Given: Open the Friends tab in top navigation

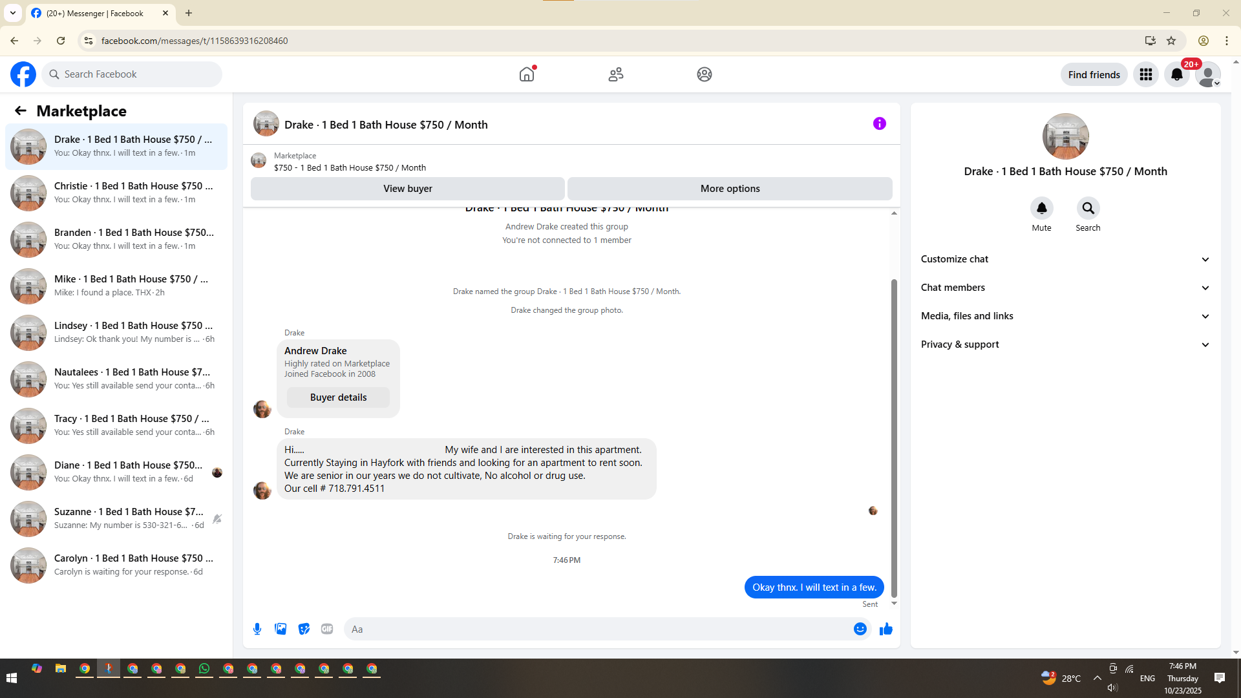Looking at the screenshot, I should 615,74.
